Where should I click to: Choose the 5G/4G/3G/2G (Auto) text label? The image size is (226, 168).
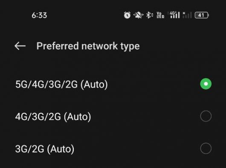[x=61, y=84]
